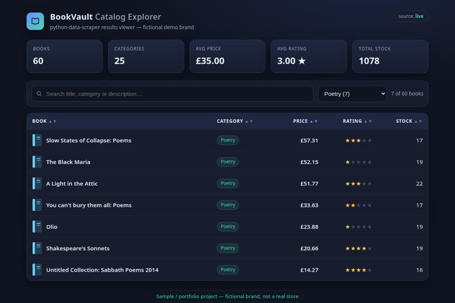
Task: Click star rating of A Light in the Attic
Action: click(x=358, y=184)
